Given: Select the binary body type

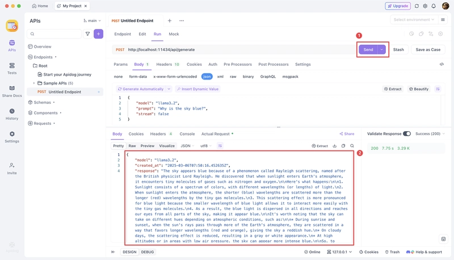Looking at the screenshot, I should [x=248, y=77].
